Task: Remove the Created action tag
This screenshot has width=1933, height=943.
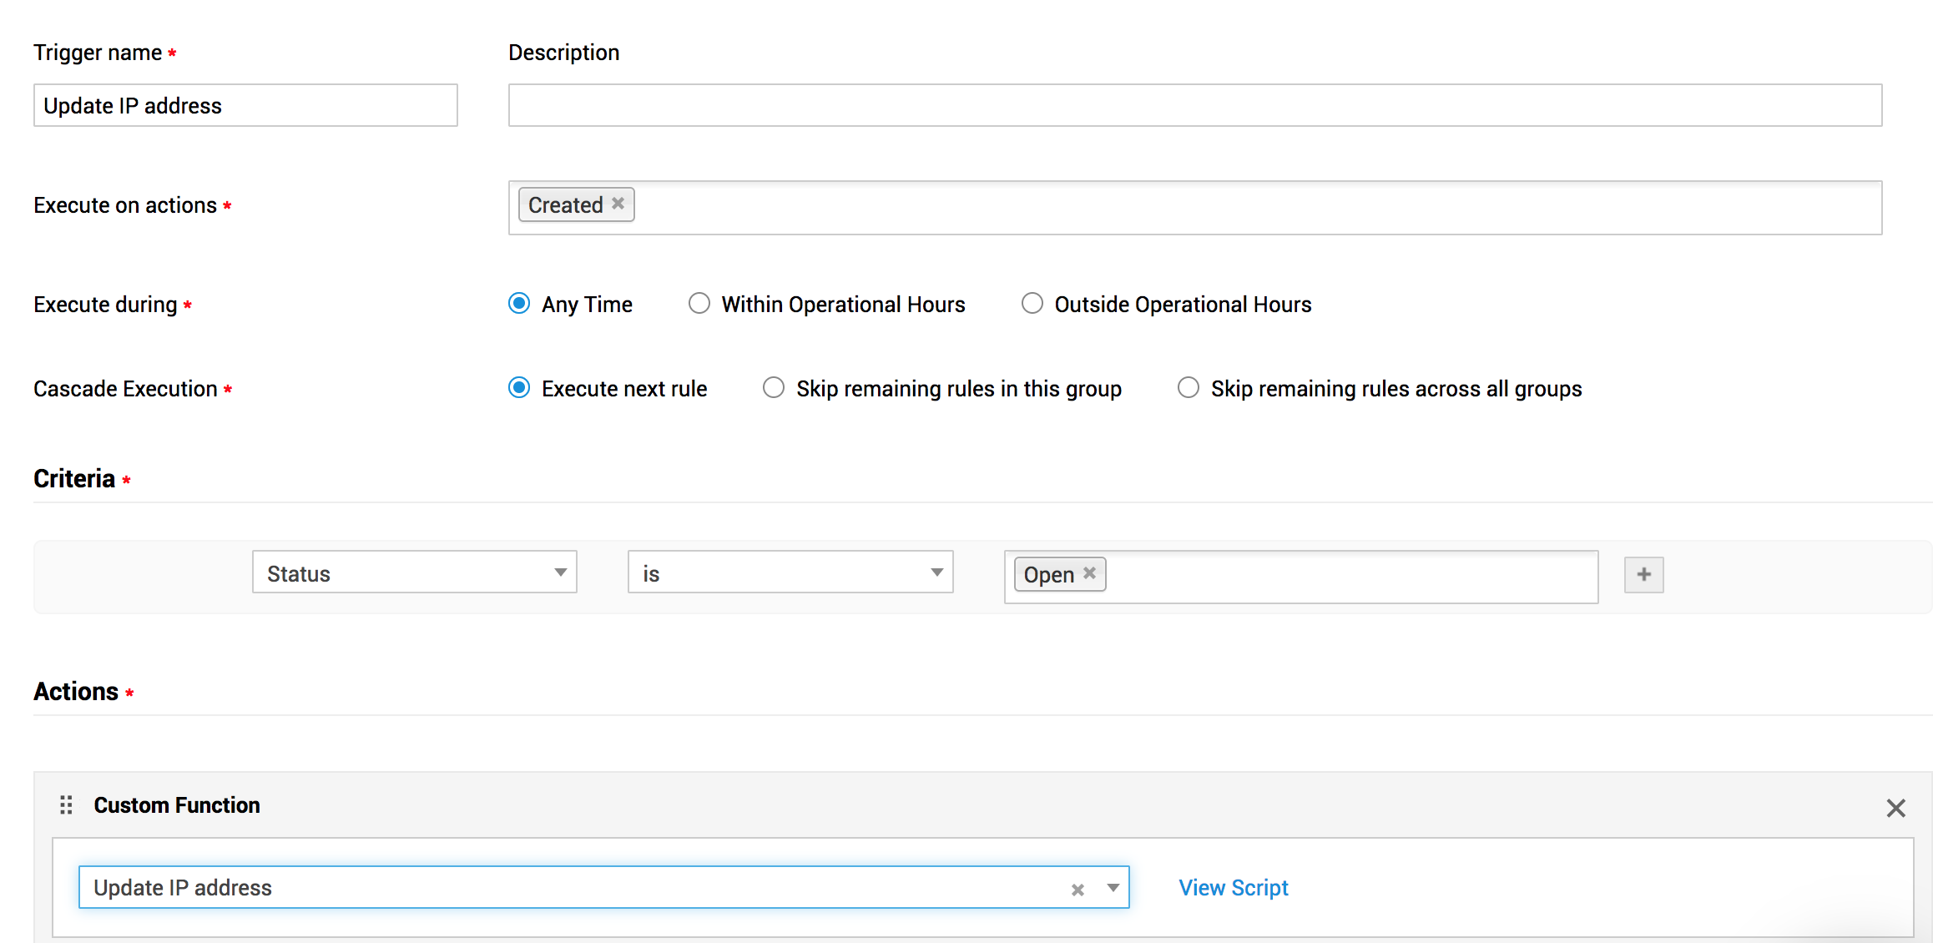Action: (x=618, y=204)
